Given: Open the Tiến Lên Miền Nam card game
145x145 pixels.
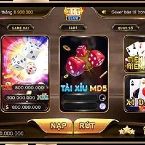Looking at the screenshot, I should [x=135, y=54].
